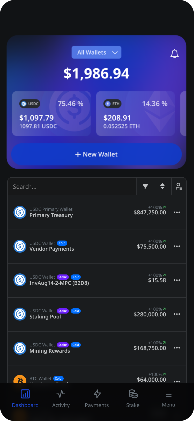
Task: Open the three-dot menu for Primary Treasury
Action: [177, 212]
